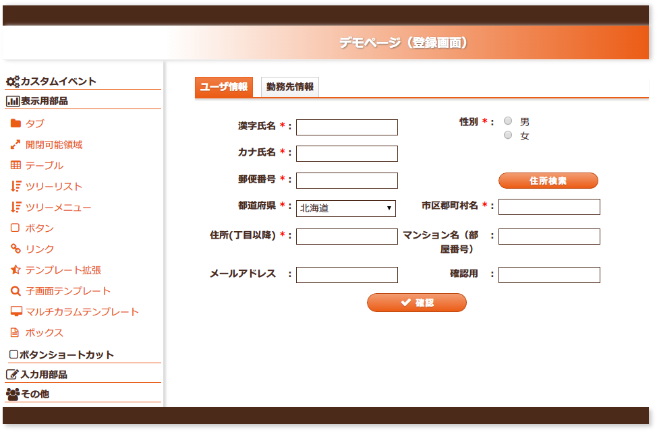657x432 pixels.
Task: Select the 女 radio button
Action: (508, 135)
